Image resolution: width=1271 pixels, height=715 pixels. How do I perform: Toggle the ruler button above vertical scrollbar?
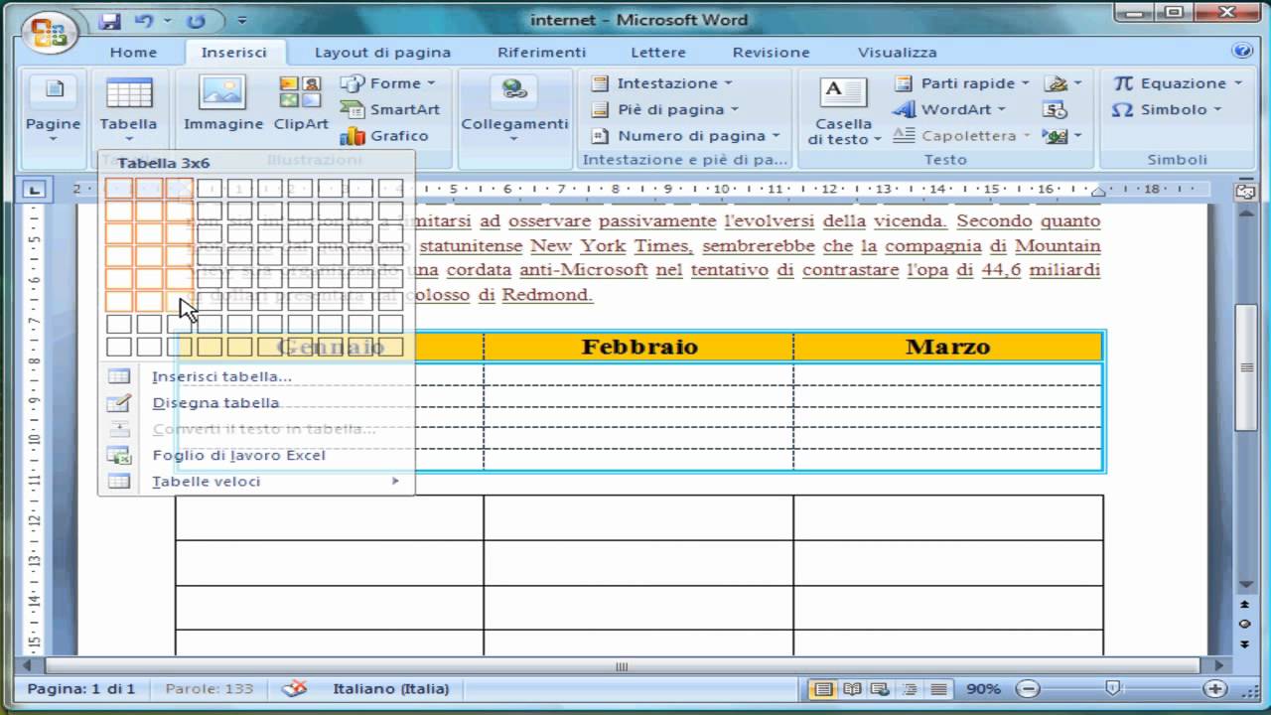pos(1245,191)
